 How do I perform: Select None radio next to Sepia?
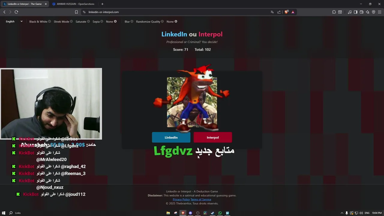[x=115, y=21]
